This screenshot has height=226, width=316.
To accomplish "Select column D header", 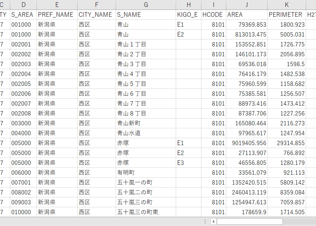I will [23, 5].
